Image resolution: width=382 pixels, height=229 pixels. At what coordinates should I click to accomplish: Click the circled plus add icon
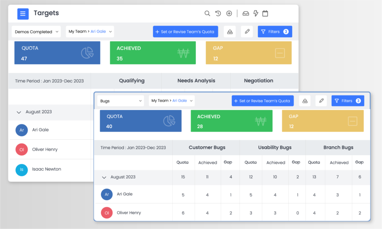coord(229,13)
